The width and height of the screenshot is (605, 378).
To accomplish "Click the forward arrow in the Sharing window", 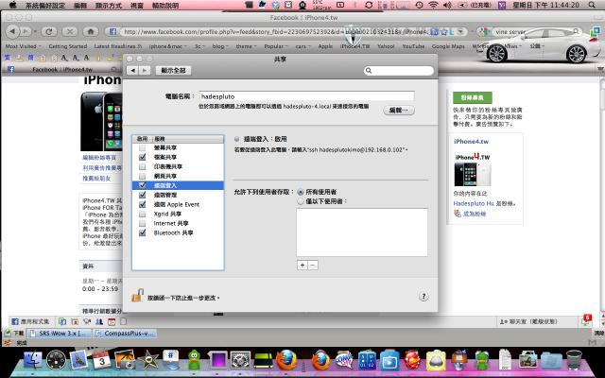I will [x=145, y=70].
